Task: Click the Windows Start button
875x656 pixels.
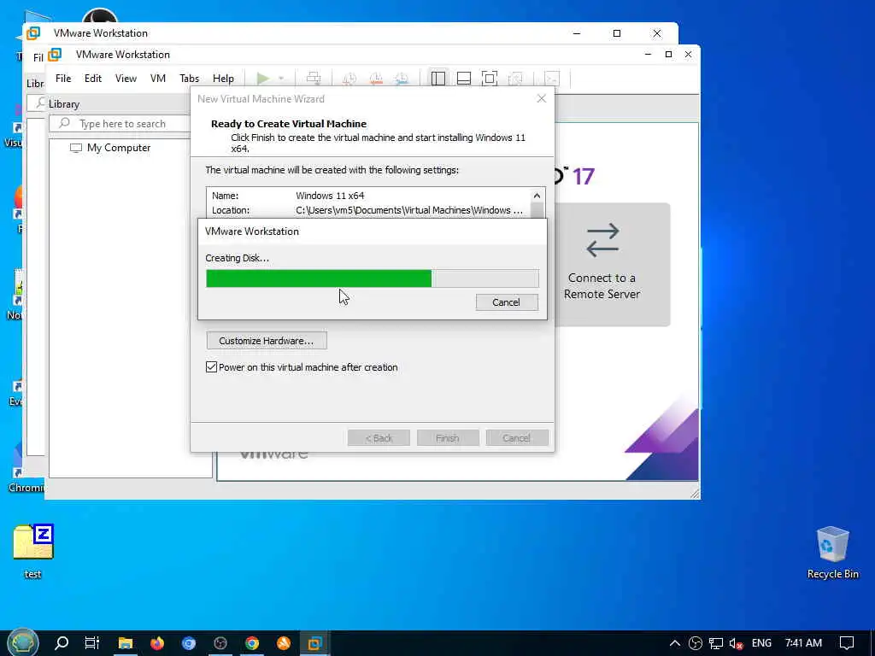Action: point(23,643)
